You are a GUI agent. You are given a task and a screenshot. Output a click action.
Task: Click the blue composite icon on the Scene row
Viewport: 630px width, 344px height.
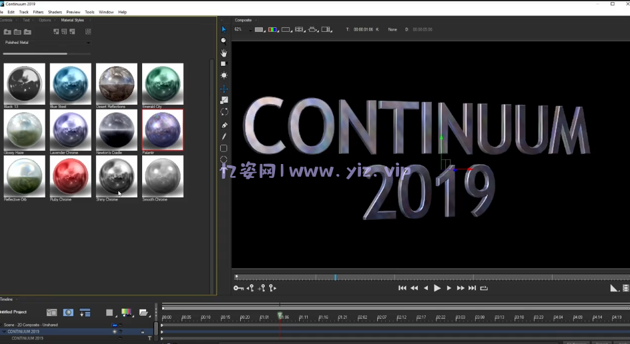click(x=115, y=325)
